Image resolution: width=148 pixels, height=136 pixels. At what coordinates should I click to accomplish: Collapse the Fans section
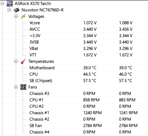(16, 87)
